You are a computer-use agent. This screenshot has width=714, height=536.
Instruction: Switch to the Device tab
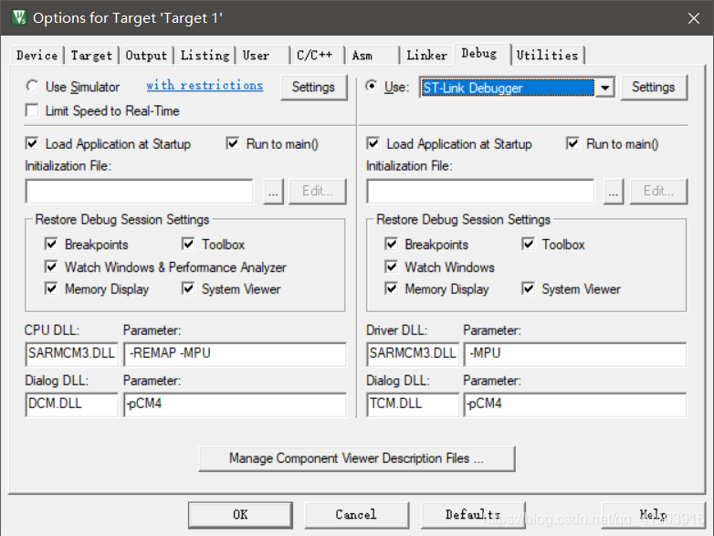point(37,56)
